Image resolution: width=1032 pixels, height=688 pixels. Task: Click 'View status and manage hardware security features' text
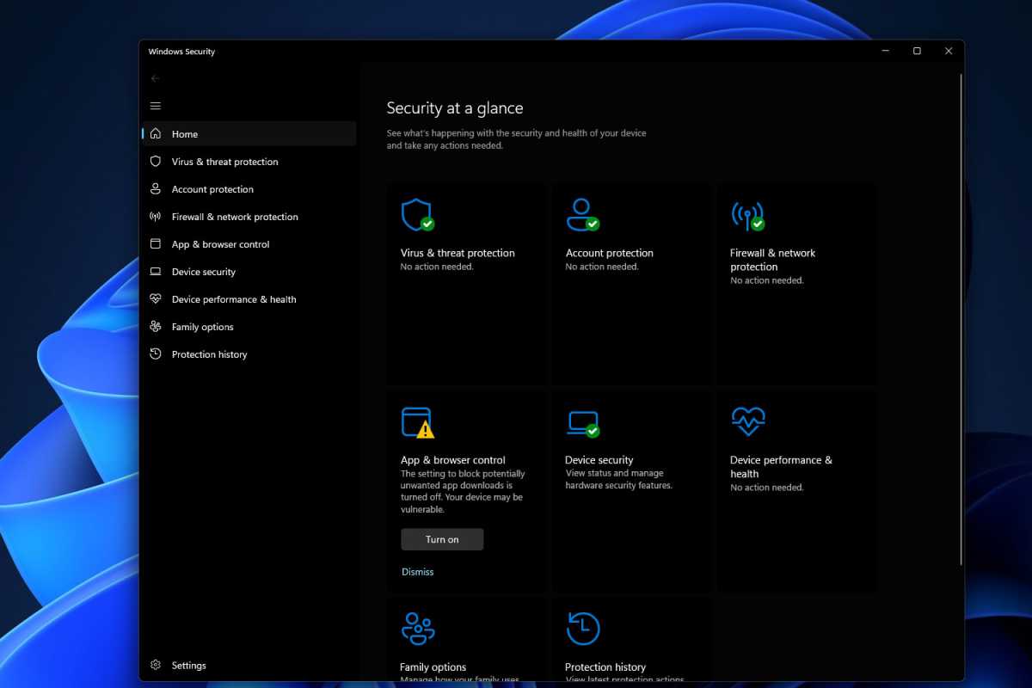coord(619,479)
